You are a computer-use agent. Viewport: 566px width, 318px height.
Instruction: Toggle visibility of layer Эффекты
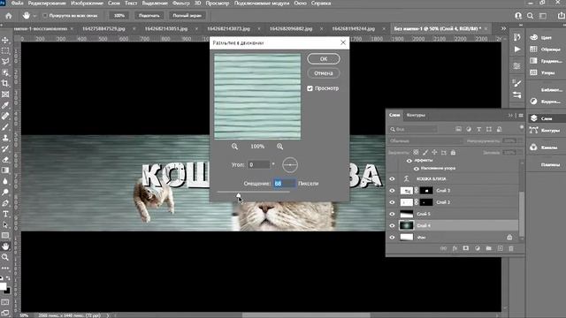click(x=409, y=161)
